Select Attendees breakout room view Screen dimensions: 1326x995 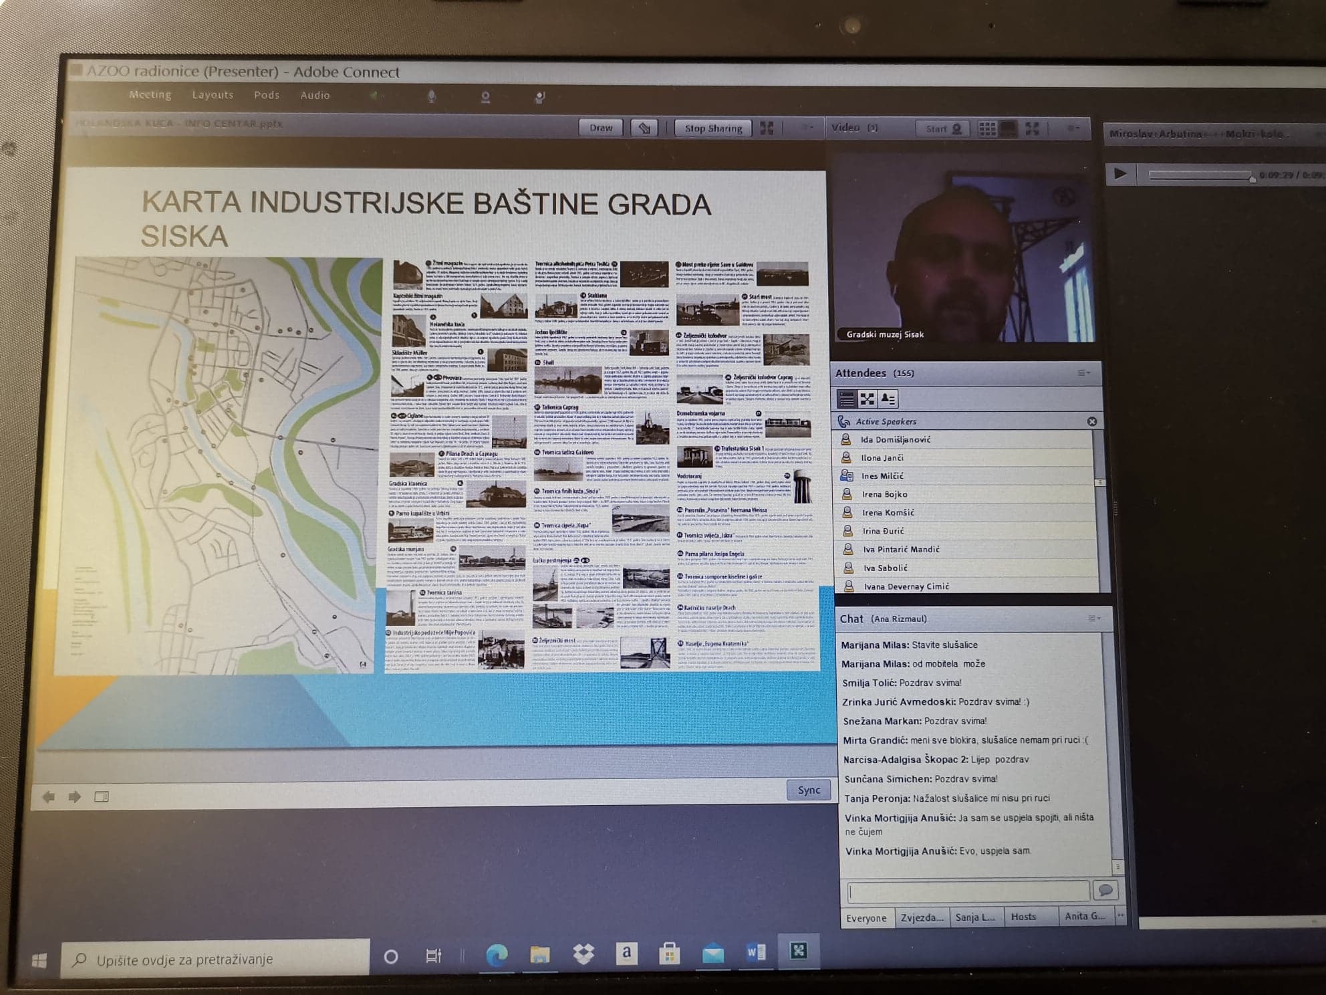[867, 399]
